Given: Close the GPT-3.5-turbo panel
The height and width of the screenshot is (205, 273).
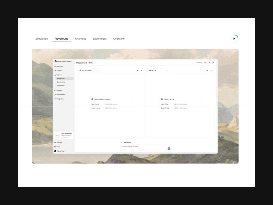Looking at the screenshot, I should tap(141, 71).
